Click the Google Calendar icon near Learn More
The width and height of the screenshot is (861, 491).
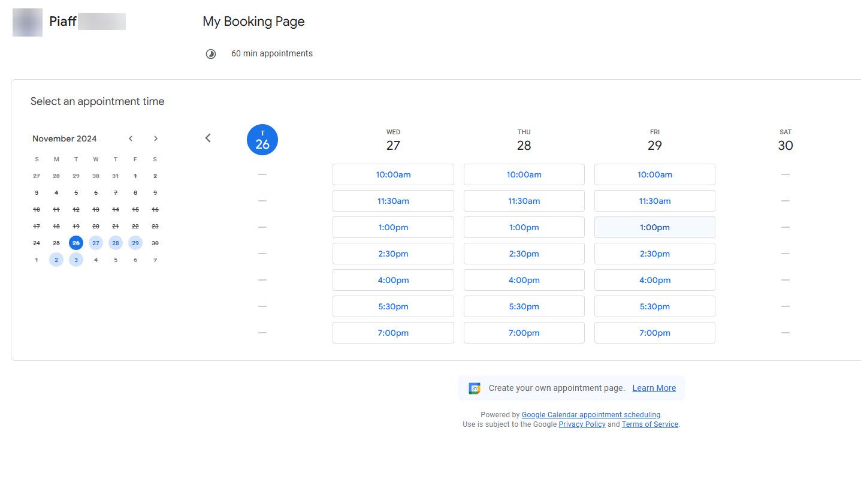click(x=475, y=388)
